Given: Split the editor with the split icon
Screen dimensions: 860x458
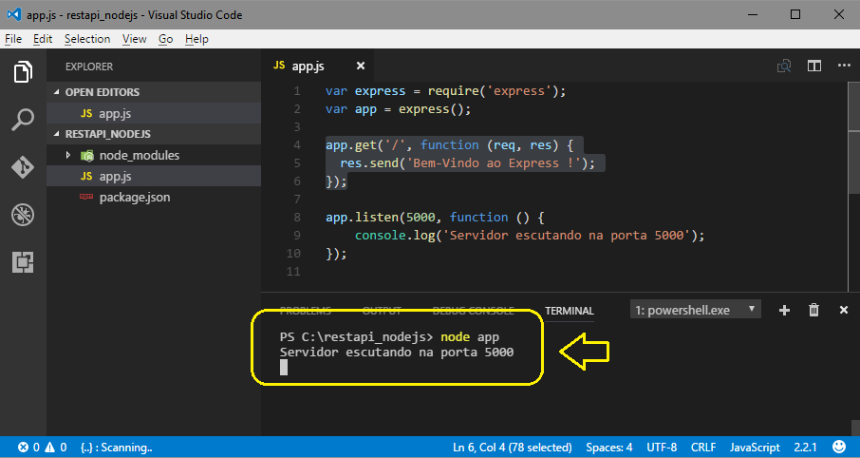Looking at the screenshot, I should (x=814, y=66).
